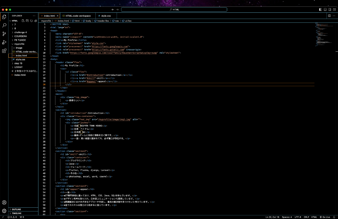Split the editor to the right
This screenshot has height=219, width=338.
click(329, 16)
